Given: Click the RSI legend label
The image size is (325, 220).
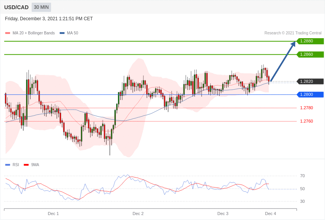Looking at the screenshot, I should [x=16, y=165].
